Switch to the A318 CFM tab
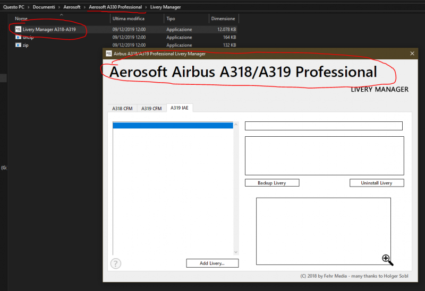 click(122, 109)
